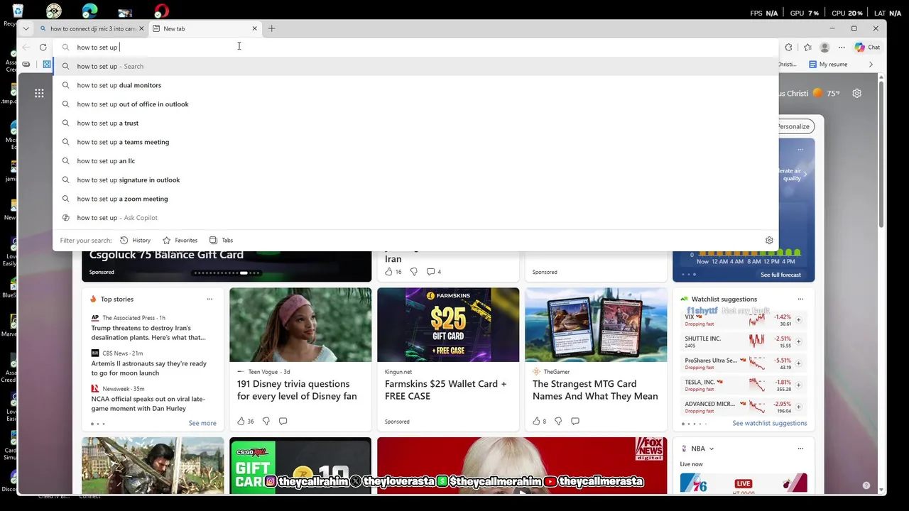The image size is (909, 511).
Task: Add TESLA, INC. to watchlist
Action: click(x=798, y=385)
